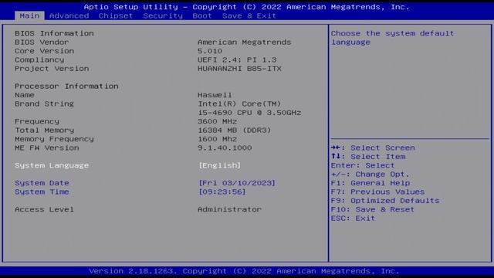
Task: Click the Administrator access value
Action: pyautogui.click(x=230, y=209)
